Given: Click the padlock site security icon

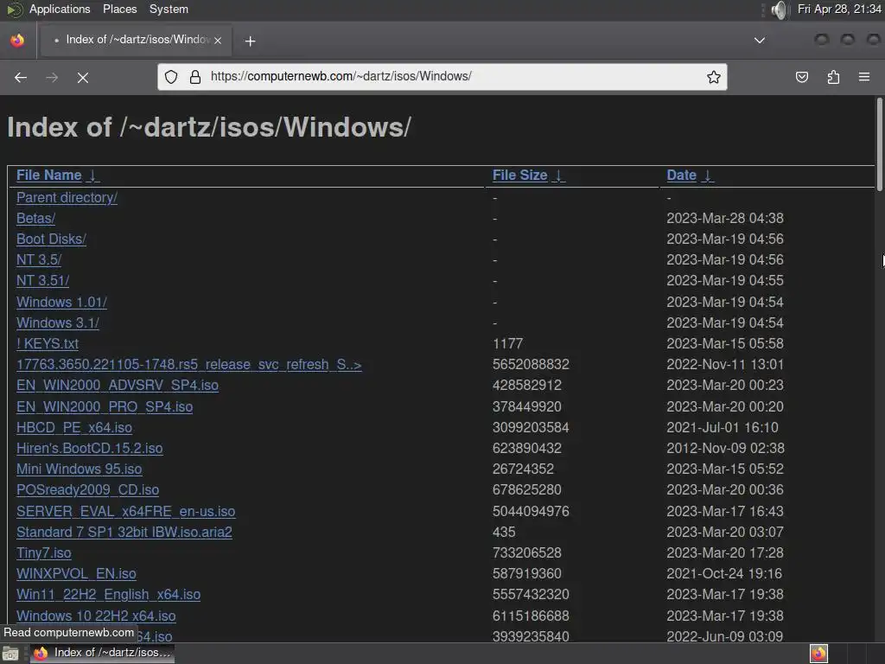Looking at the screenshot, I should [x=195, y=77].
